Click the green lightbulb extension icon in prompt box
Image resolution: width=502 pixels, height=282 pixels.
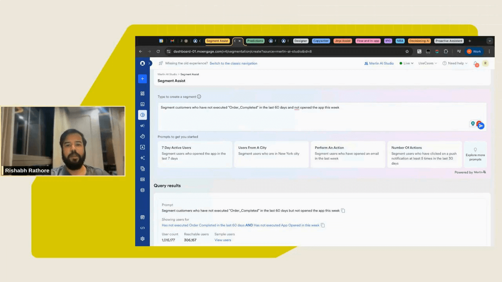pos(473,123)
